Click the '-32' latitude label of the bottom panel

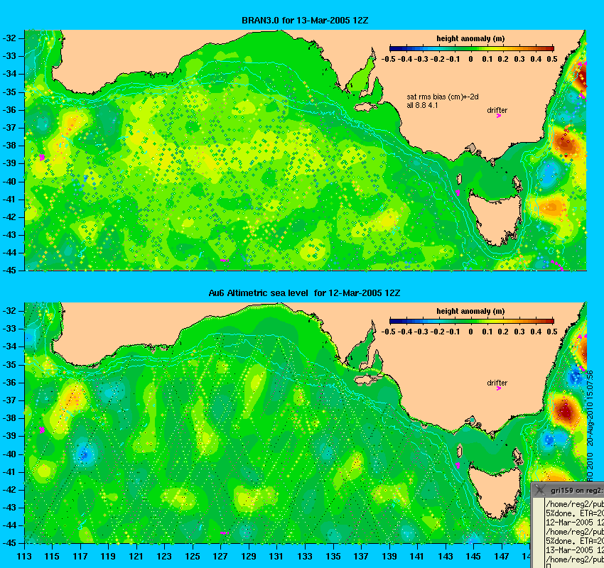point(9,310)
